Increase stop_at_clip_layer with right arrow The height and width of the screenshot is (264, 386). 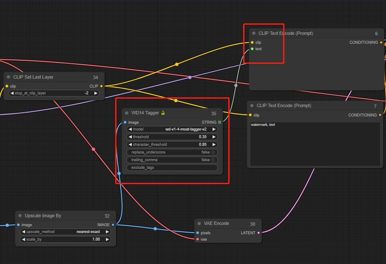pos(96,93)
